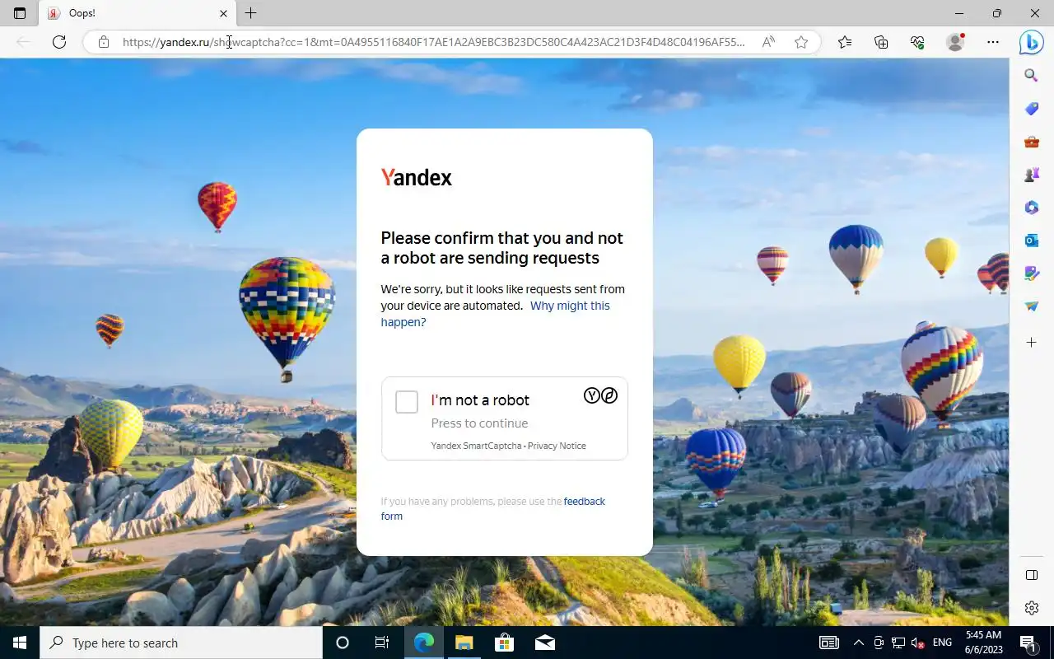1054x659 pixels.
Task: Open Cortana circle on taskbar
Action: pyautogui.click(x=343, y=643)
